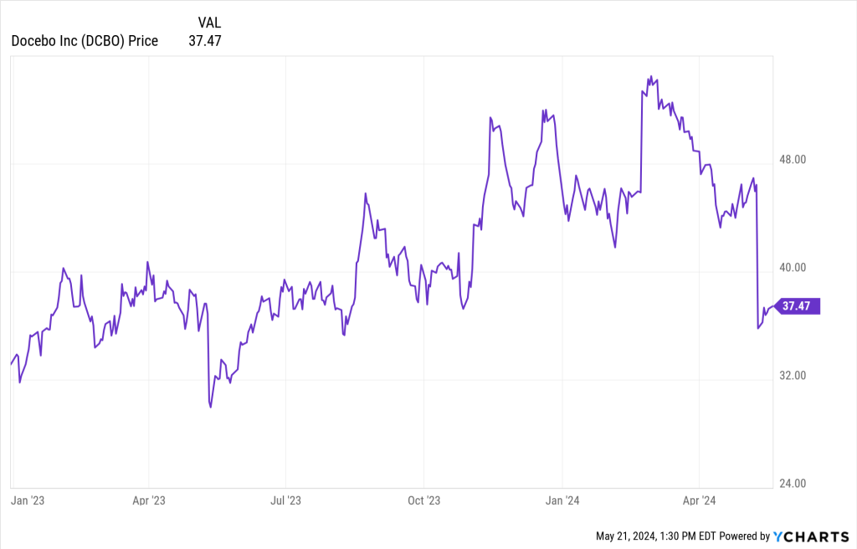
Task: Click the VAL column header
Action: (x=209, y=23)
